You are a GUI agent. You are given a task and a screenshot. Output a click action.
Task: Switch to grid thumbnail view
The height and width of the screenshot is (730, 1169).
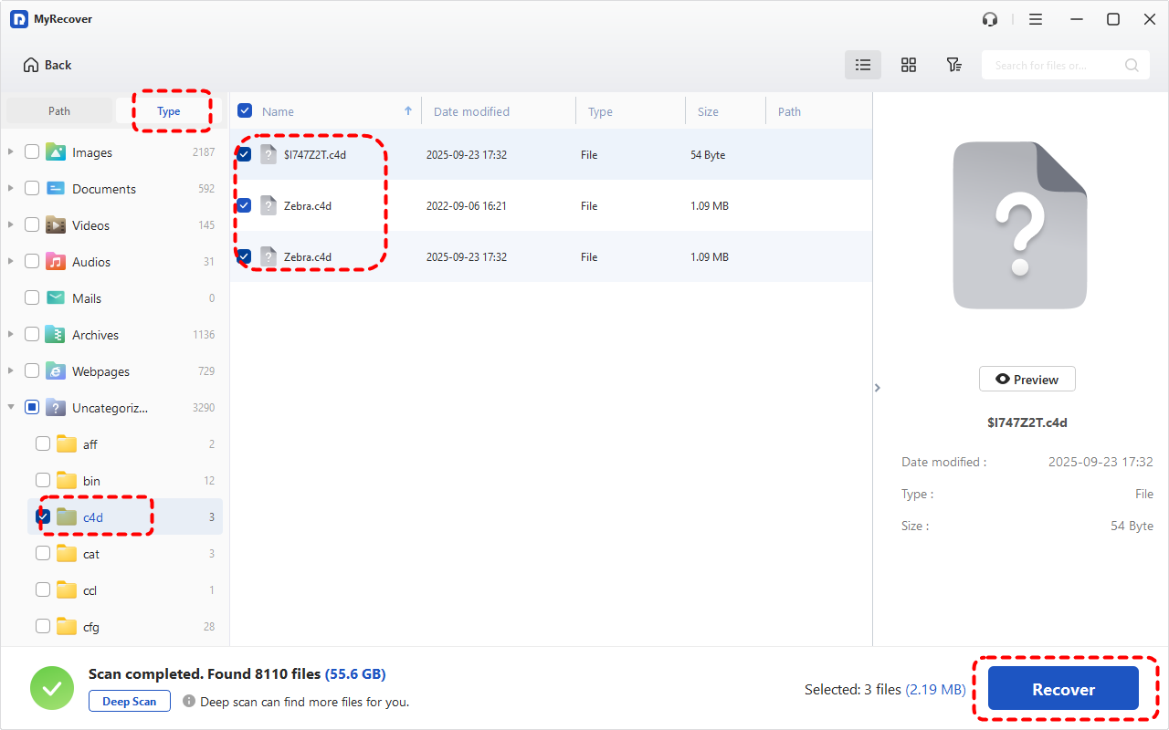point(909,65)
